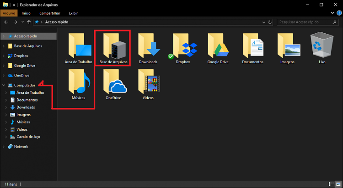Click the search magnifier icon
Image resolution: width=343 pixels, height=188 pixels.
(334, 22)
